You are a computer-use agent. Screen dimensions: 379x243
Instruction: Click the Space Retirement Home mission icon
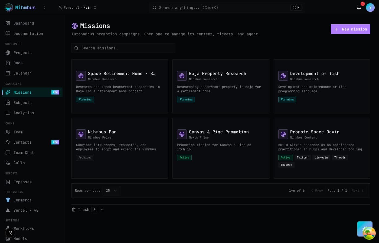coord(81,76)
